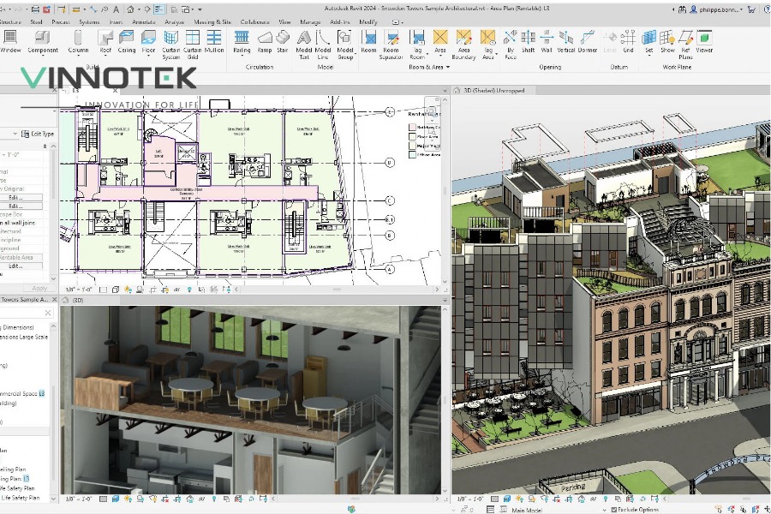The height and width of the screenshot is (514, 771).
Task: Open the binoculars search icon in title bar
Action: pyautogui.click(x=683, y=9)
